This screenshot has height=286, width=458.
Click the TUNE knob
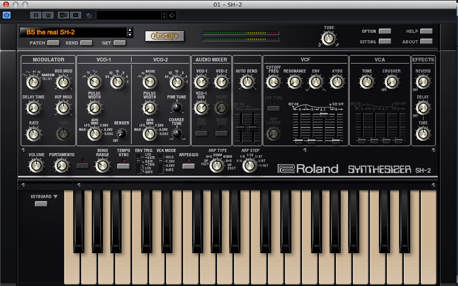coord(329,39)
